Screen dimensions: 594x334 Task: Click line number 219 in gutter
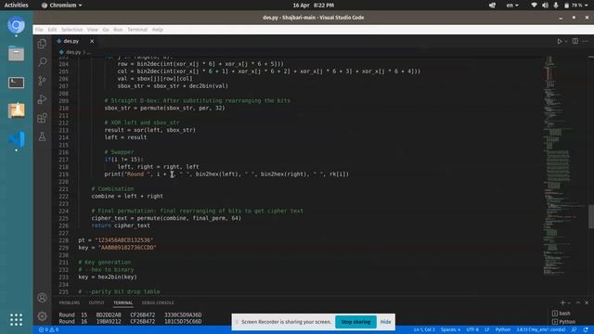(x=64, y=174)
